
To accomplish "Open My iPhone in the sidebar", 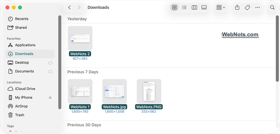I will [x=30, y=98].
